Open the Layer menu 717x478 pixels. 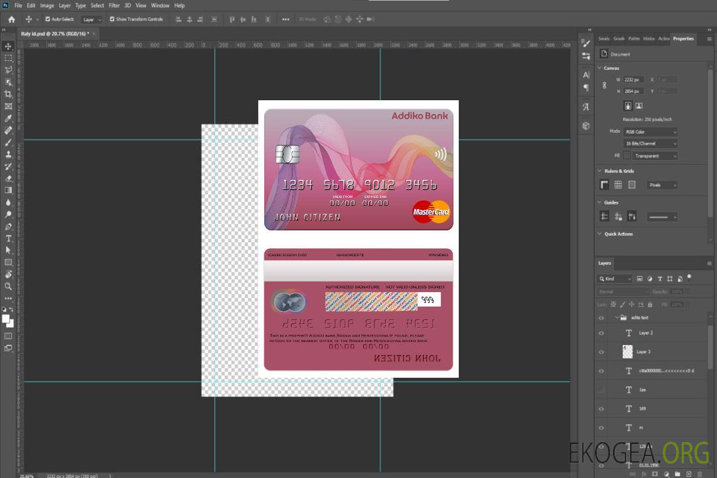tap(64, 5)
